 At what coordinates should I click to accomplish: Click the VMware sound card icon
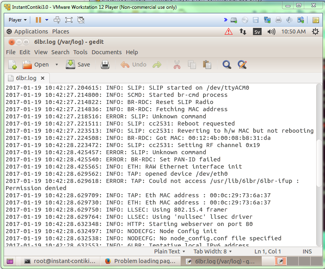tap(289, 20)
